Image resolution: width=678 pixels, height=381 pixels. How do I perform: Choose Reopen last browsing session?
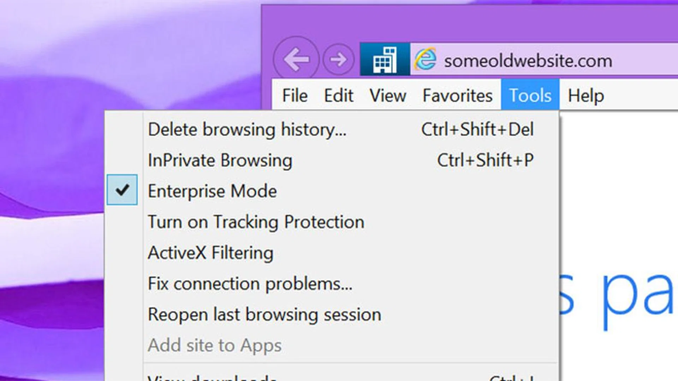[264, 314]
